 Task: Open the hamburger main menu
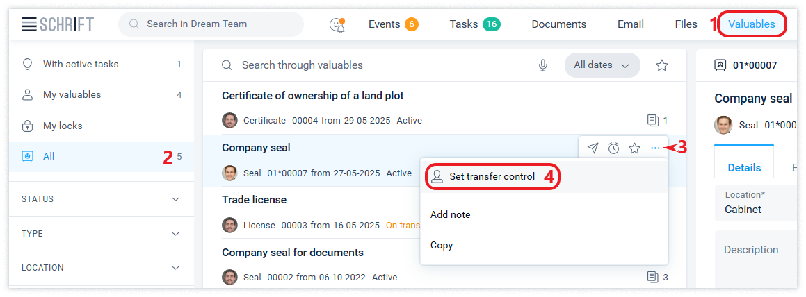29,24
